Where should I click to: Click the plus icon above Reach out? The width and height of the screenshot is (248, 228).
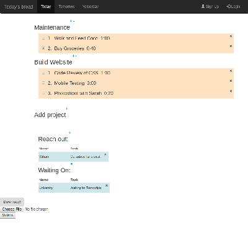point(69,133)
